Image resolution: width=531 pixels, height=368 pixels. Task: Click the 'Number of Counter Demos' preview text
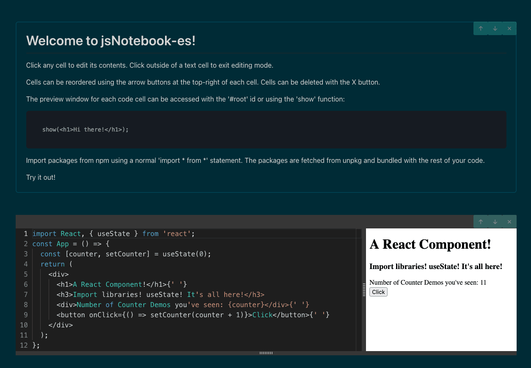click(428, 282)
